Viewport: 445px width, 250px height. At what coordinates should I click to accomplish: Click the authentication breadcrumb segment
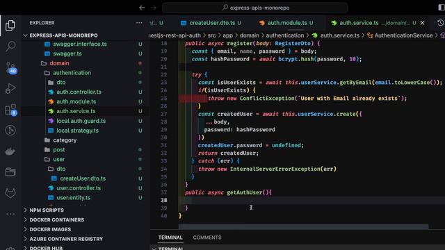[284, 35]
